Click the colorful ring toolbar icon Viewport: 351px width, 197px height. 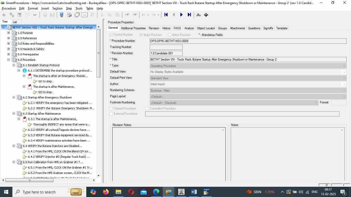tap(77, 15)
